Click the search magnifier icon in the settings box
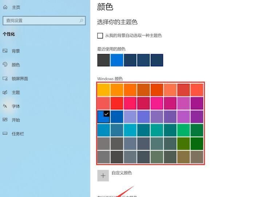This screenshot has height=197, width=265. coord(81,21)
